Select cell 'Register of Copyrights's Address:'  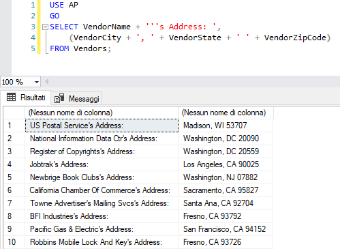(102, 151)
